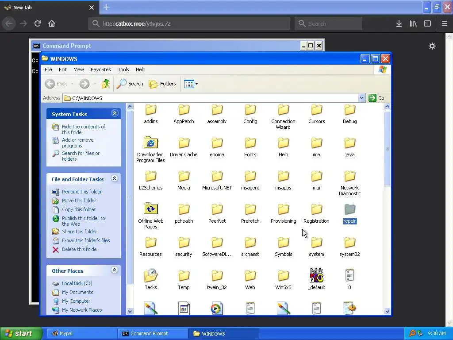This screenshot has height=340, width=453.
Task: Click the Search toolbar button in Explorer
Action: point(130,84)
